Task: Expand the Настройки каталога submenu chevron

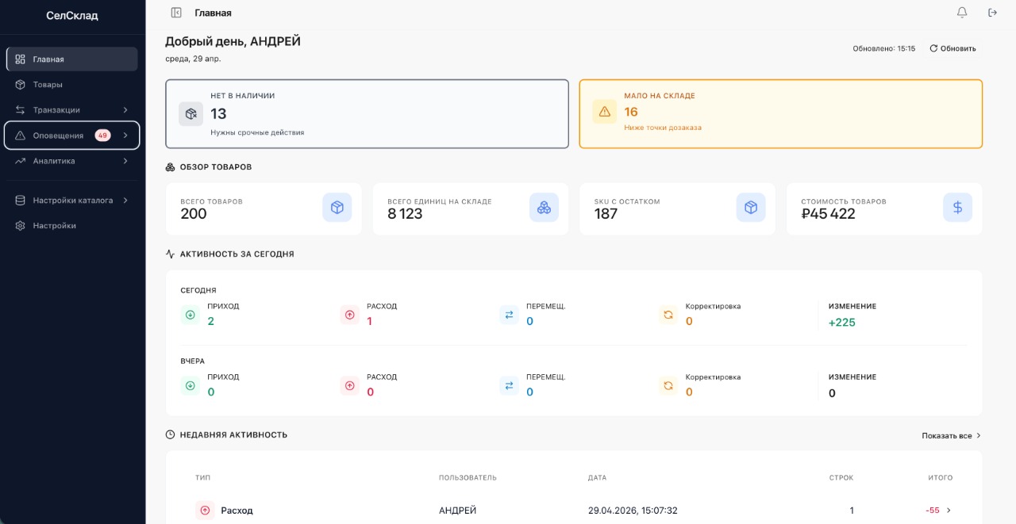Action: (125, 201)
